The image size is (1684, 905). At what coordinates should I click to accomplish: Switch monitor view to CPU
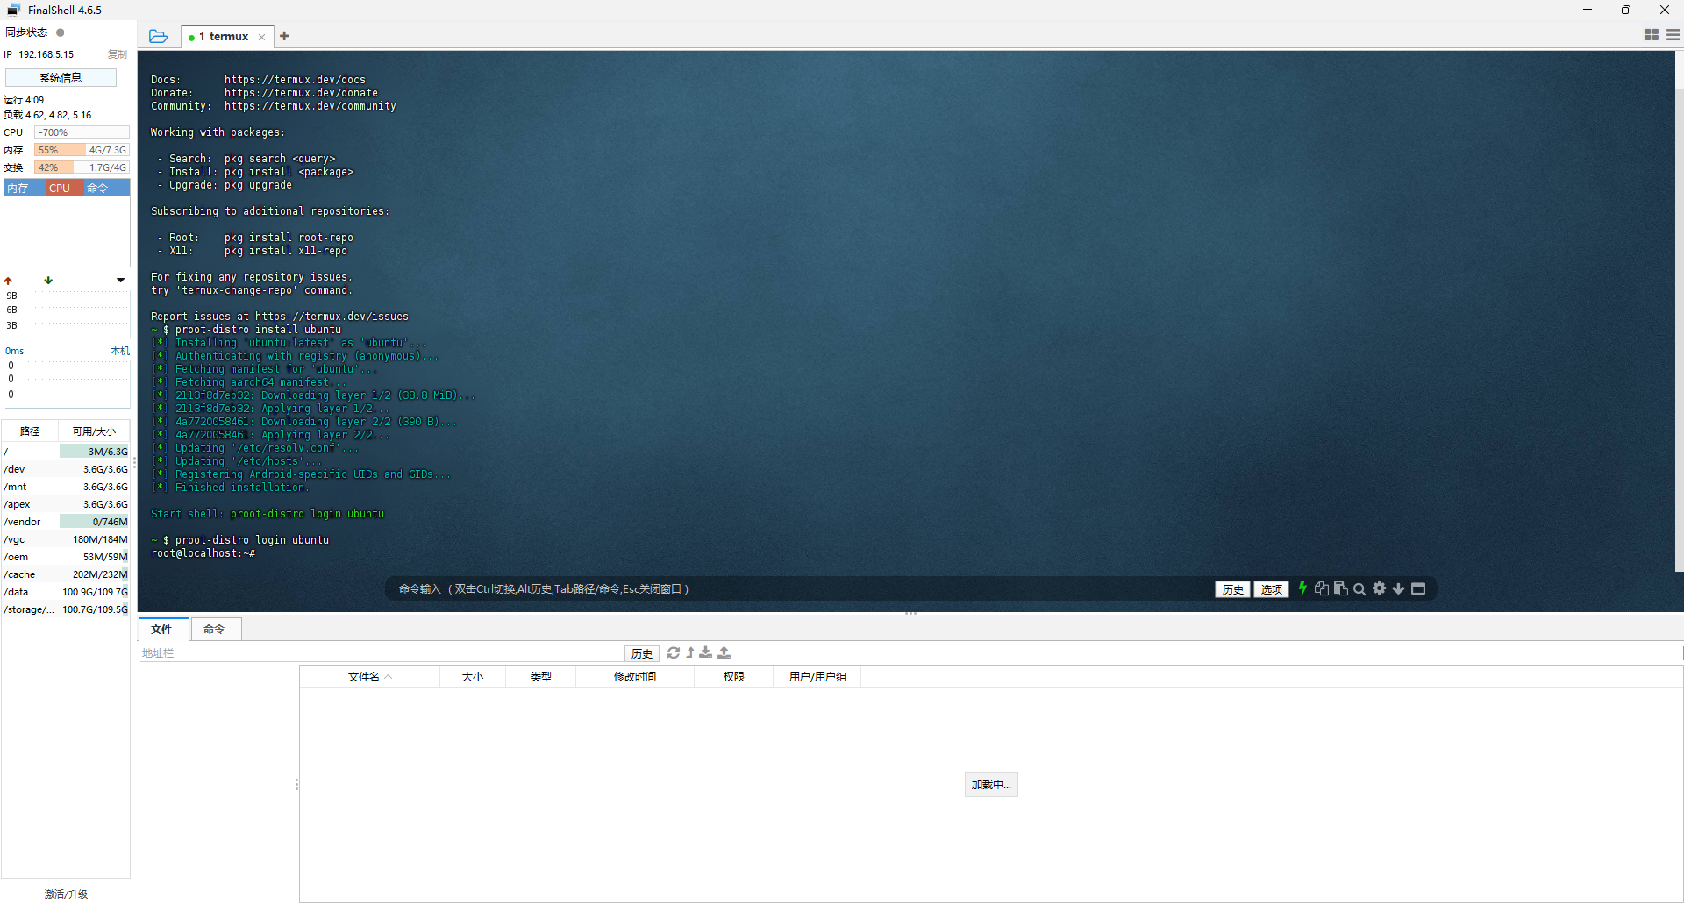pos(60,188)
